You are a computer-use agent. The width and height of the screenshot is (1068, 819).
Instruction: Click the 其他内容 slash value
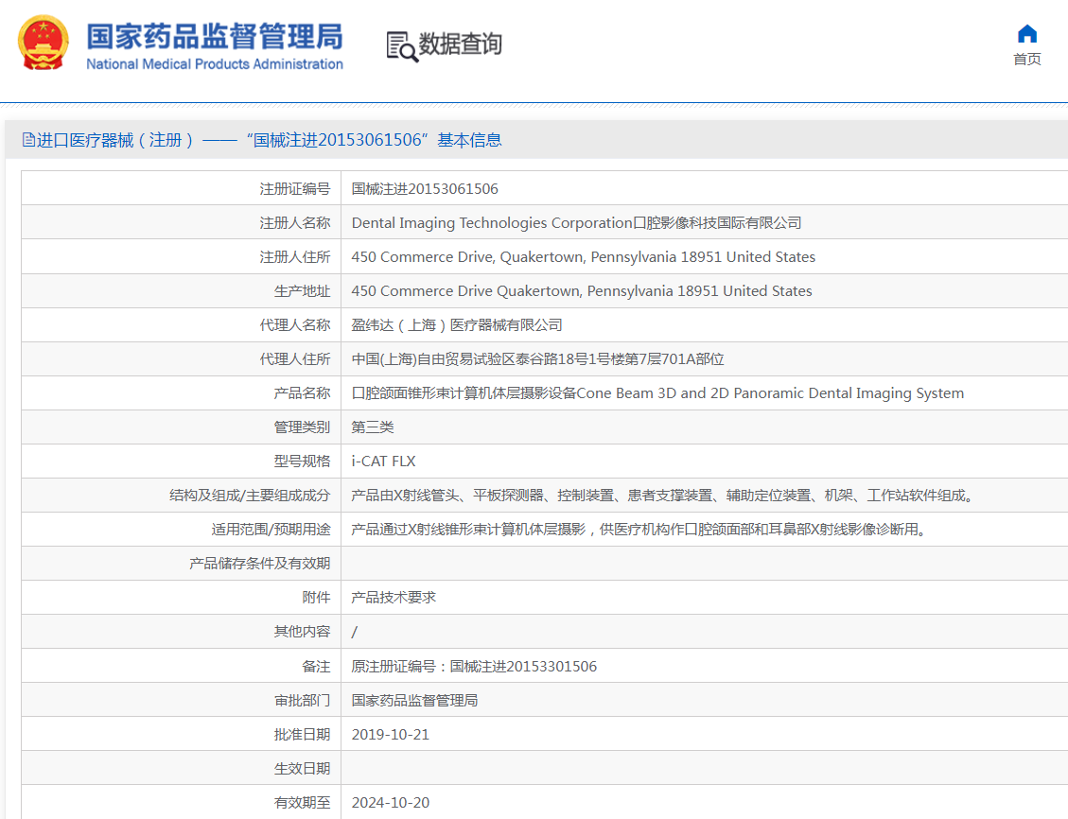[354, 632]
